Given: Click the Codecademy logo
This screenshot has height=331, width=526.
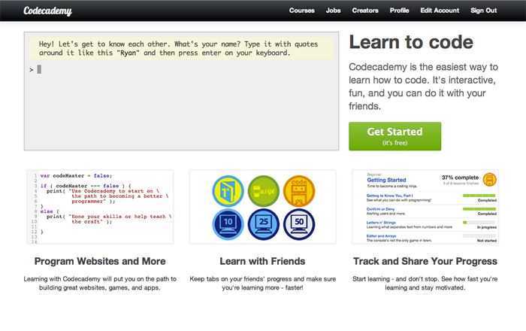Looking at the screenshot, I should pyautogui.click(x=47, y=11).
